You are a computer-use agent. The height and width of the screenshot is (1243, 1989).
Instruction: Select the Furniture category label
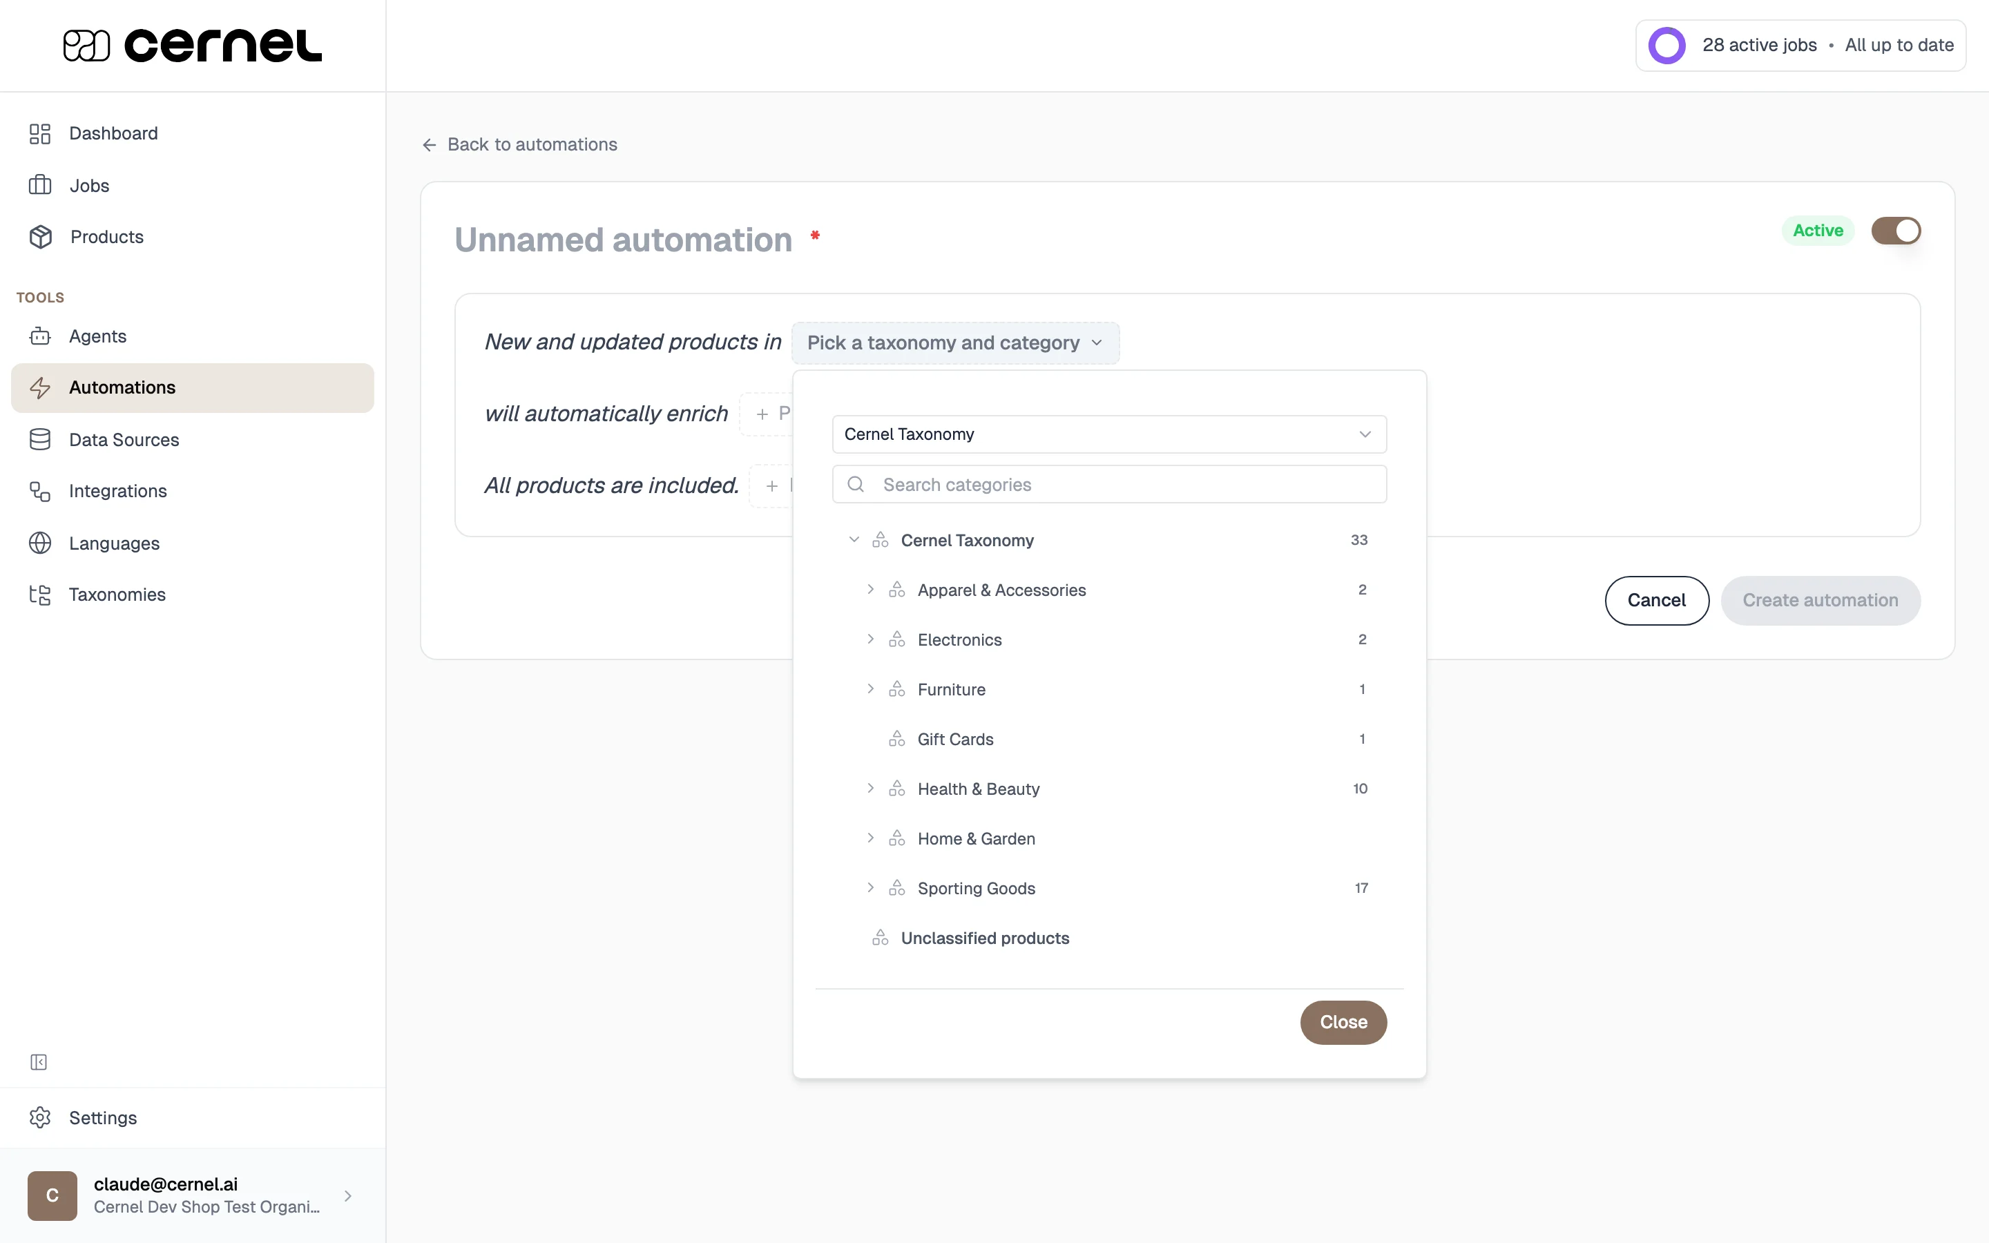pos(951,689)
